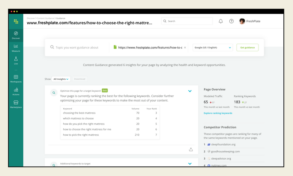This screenshot has width=293, height=176.
Task: Open the All Insights filter dropdown
Action: click(x=61, y=79)
